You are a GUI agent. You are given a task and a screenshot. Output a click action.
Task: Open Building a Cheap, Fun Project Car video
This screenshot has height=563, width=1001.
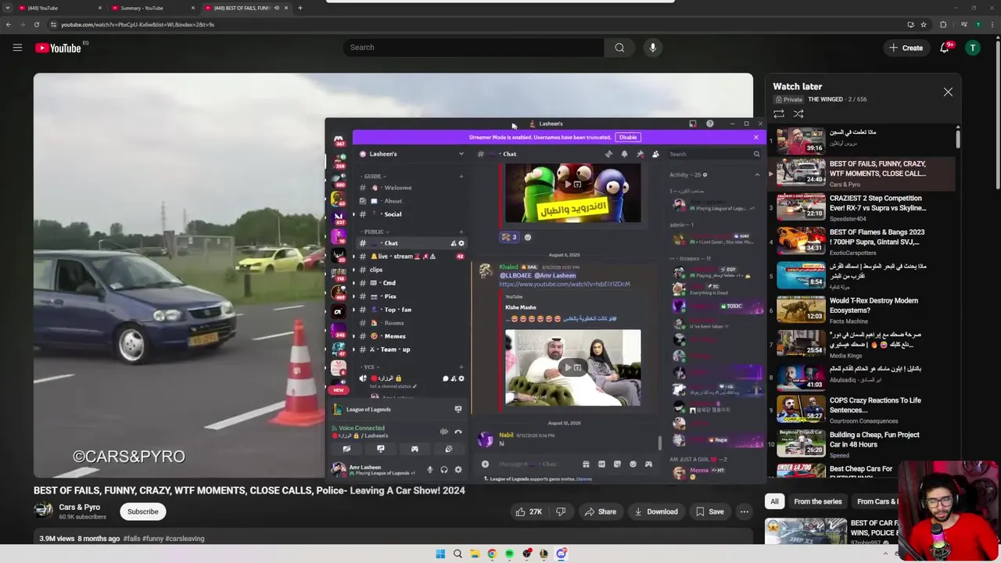pos(860,443)
